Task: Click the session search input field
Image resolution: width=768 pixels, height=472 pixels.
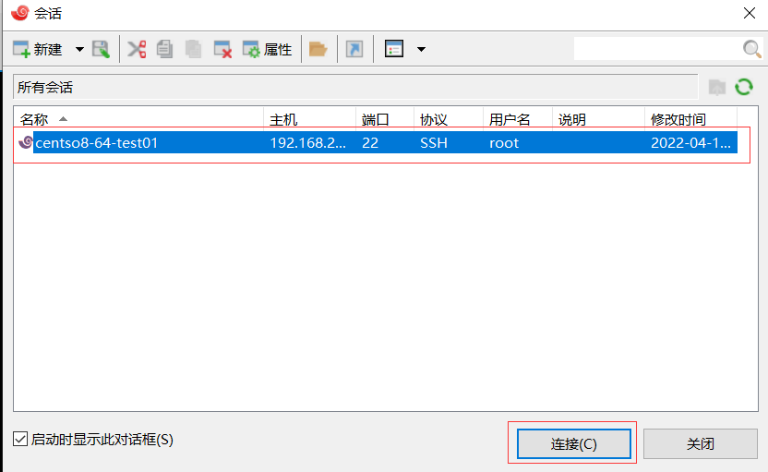Action: [x=657, y=49]
